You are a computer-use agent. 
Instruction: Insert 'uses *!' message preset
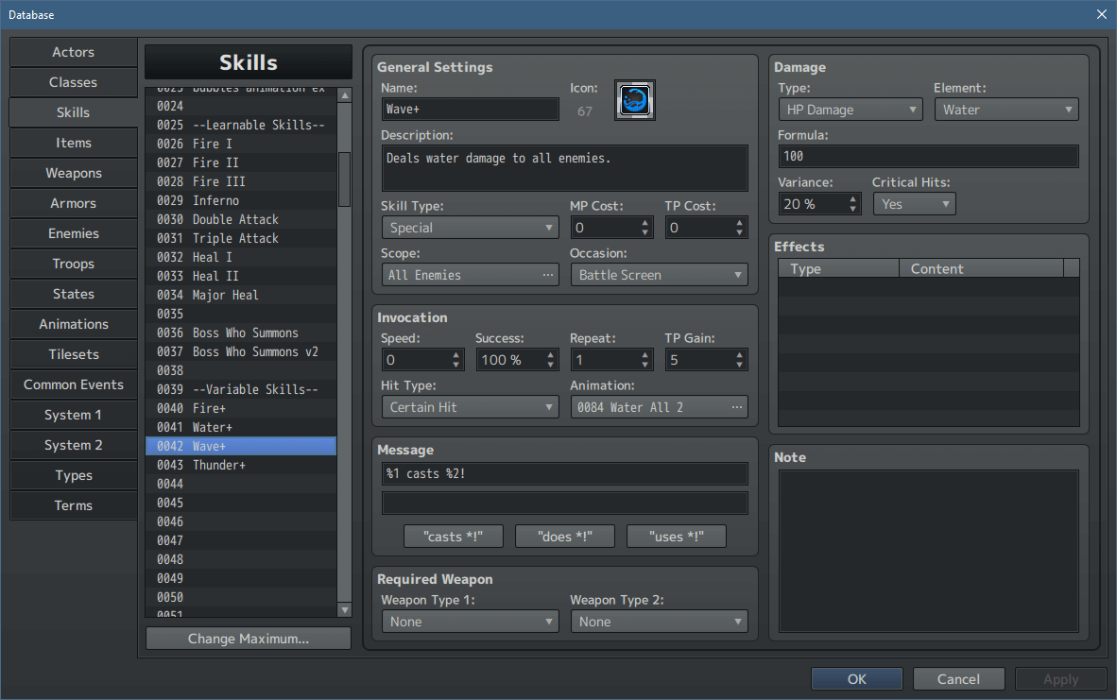676,536
